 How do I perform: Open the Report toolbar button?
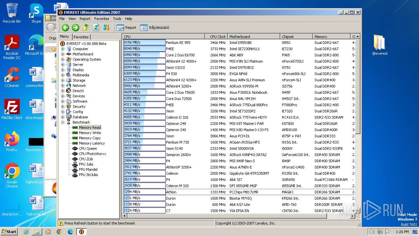[127, 28]
